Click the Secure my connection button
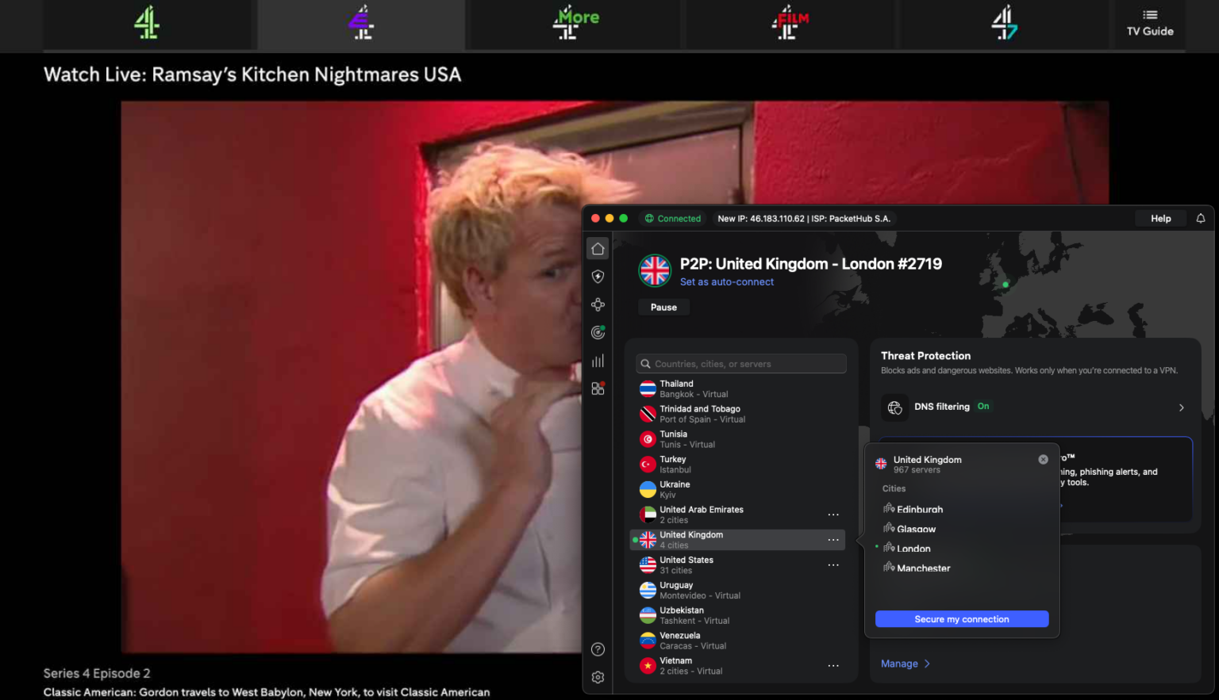The image size is (1219, 700). [962, 619]
